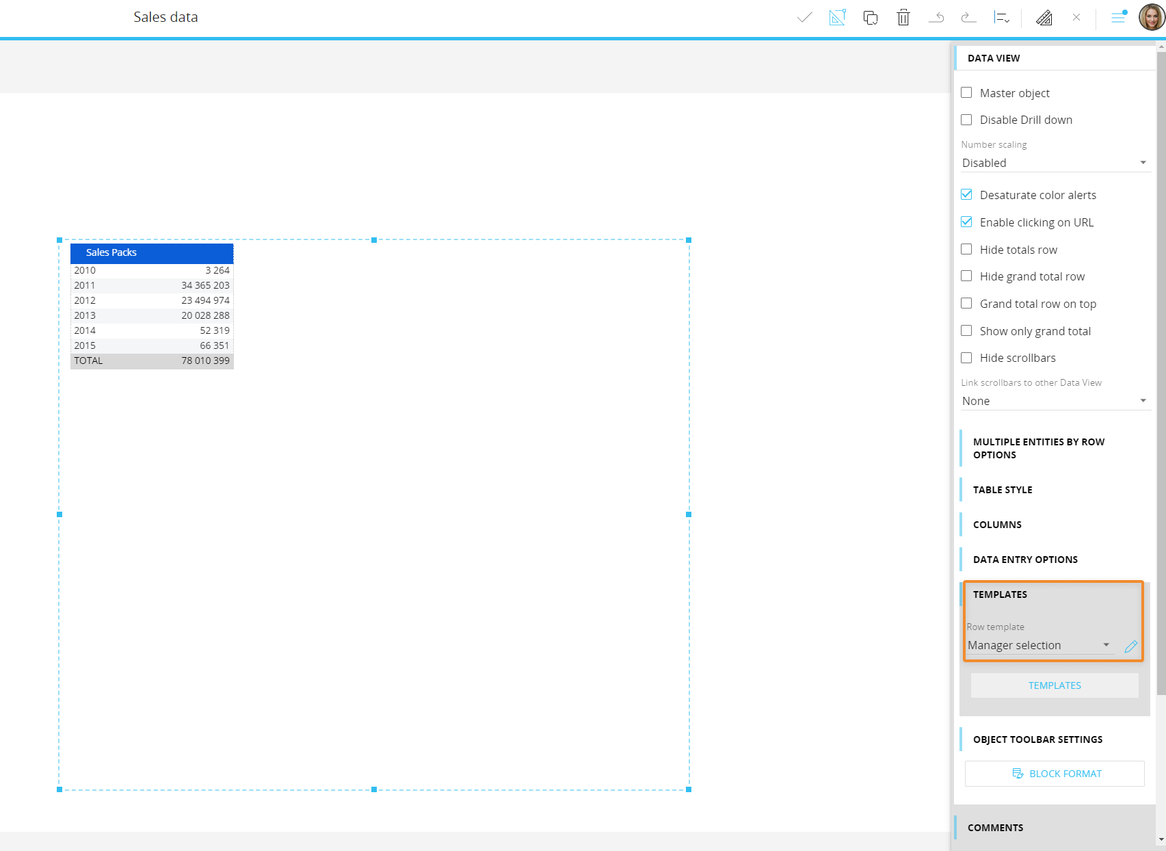Expand the COLUMNS section
The height and width of the screenshot is (851, 1166).
tap(997, 525)
